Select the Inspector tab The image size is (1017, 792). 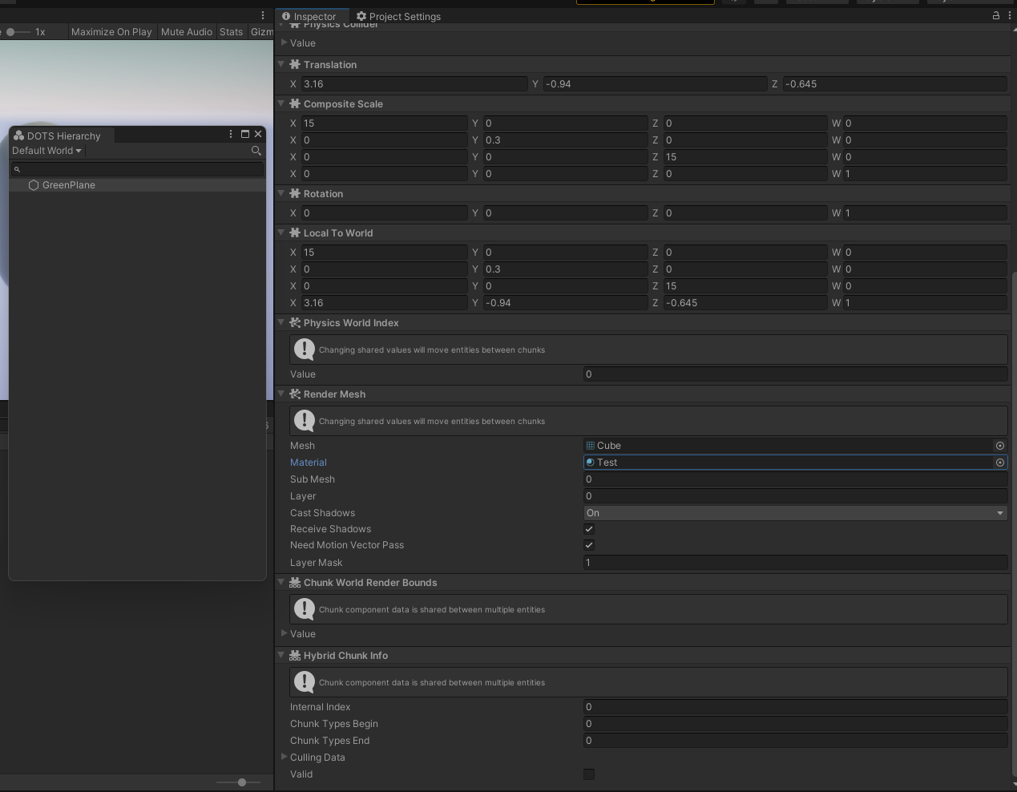[x=311, y=16]
